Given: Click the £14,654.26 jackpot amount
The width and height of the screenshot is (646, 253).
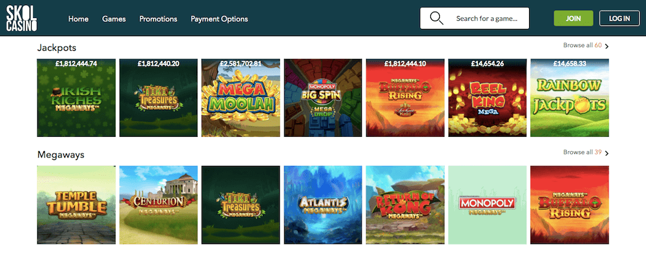Looking at the screenshot, I should 487,64.
